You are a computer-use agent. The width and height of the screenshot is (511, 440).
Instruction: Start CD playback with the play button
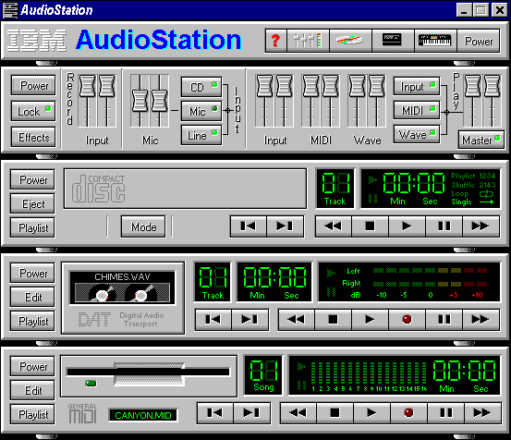pyautogui.click(x=407, y=226)
